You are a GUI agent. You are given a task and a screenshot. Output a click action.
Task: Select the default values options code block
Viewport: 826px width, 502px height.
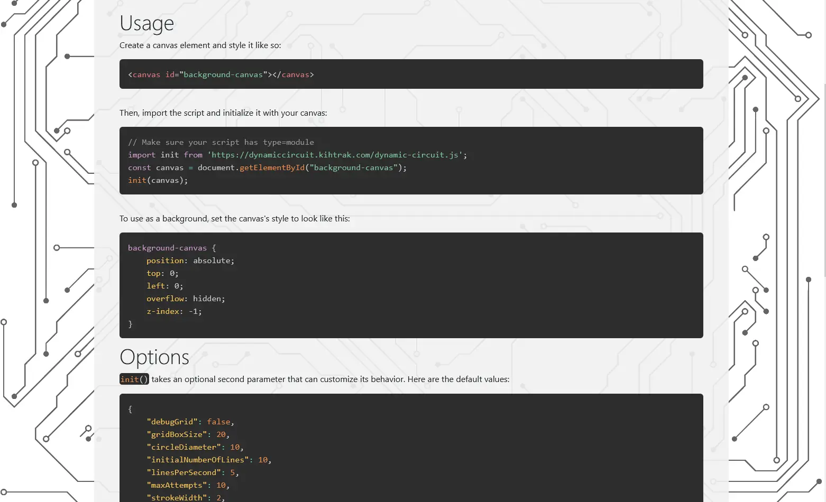[x=410, y=448]
